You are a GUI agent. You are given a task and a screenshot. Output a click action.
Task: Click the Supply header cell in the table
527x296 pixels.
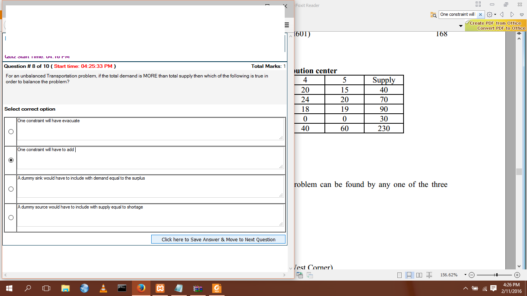pyautogui.click(x=384, y=80)
